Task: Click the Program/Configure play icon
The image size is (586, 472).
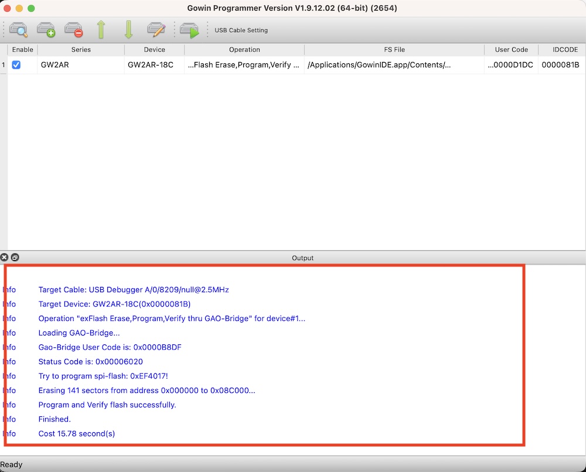Action: (x=189, y=30)
